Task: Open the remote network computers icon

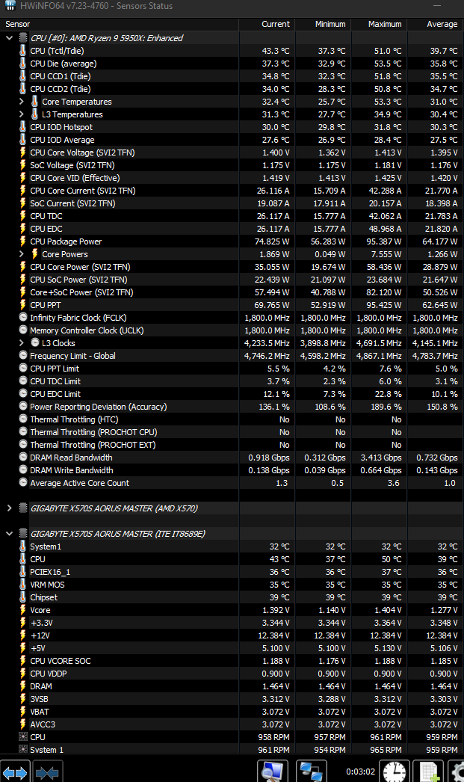Action: tap(311, 772)
